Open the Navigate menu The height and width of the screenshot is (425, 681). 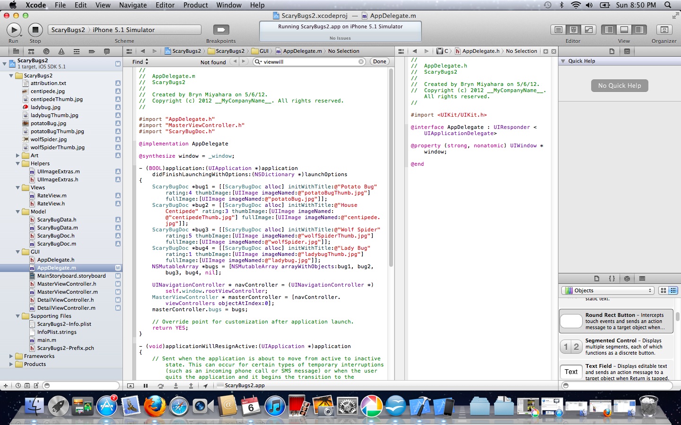pos(133,5)
